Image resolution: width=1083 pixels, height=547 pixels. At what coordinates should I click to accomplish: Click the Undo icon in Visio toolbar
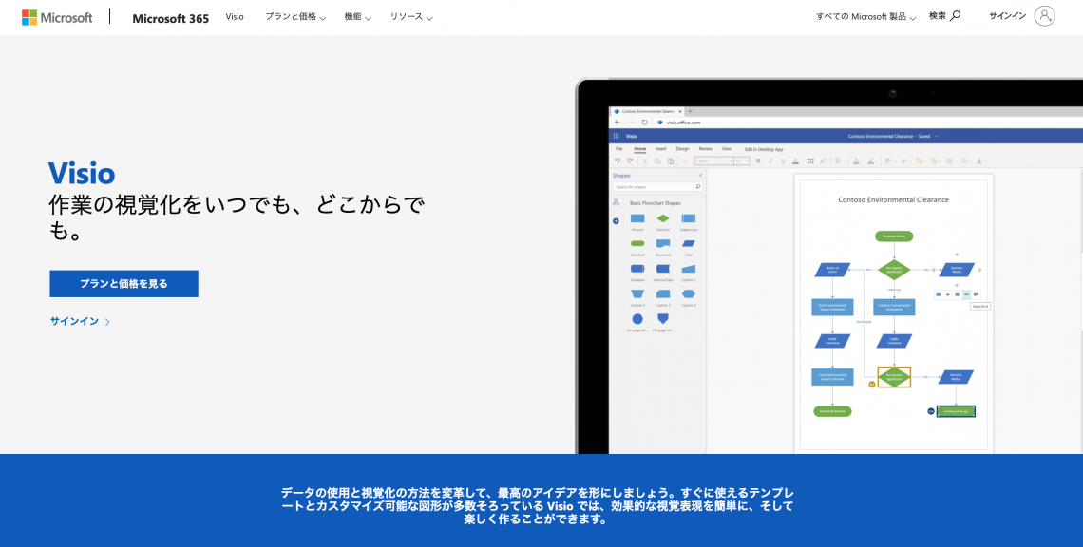(x=617, y=160)
